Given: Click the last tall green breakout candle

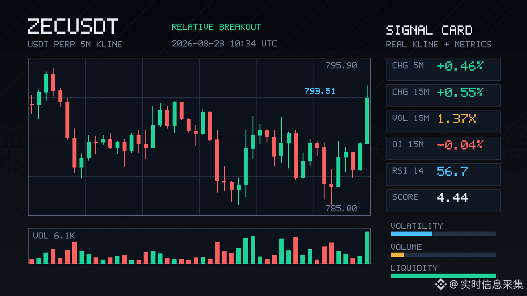Looking at the screenshot, I should pyautogui.click(x=367, y=115).
